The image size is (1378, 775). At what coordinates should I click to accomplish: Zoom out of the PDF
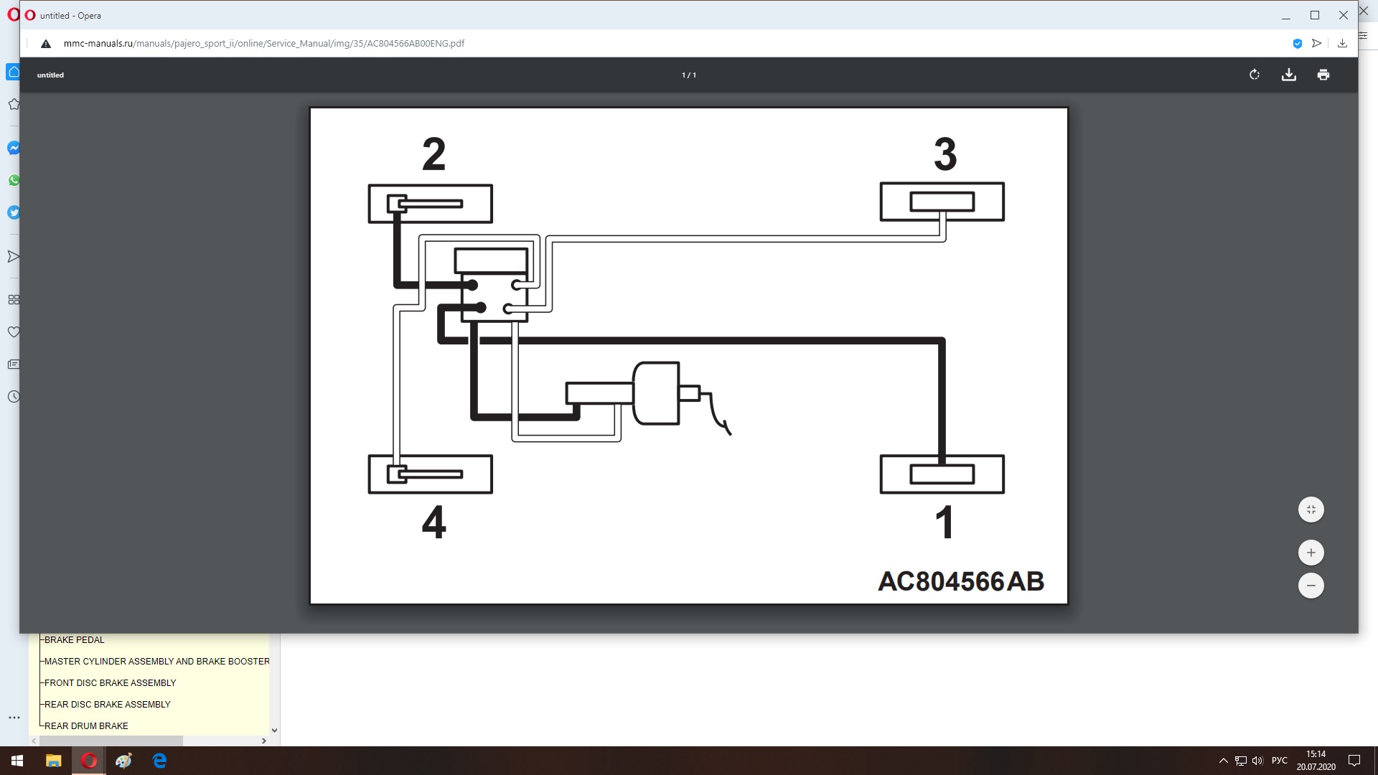pyautogui.click(x=1311, y=586)
